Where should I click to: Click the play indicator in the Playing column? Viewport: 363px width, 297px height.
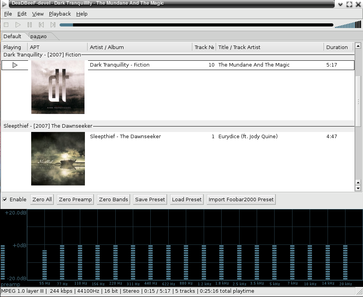[x=15, y=65]
